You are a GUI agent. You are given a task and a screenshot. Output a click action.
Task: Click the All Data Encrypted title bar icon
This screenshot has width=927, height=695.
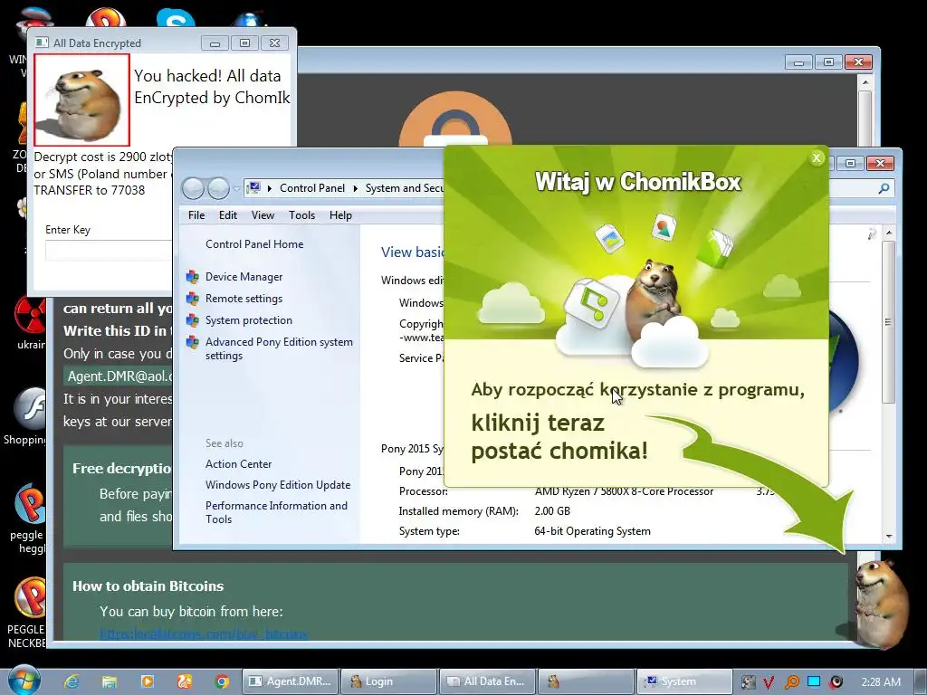tap(42, 43)
